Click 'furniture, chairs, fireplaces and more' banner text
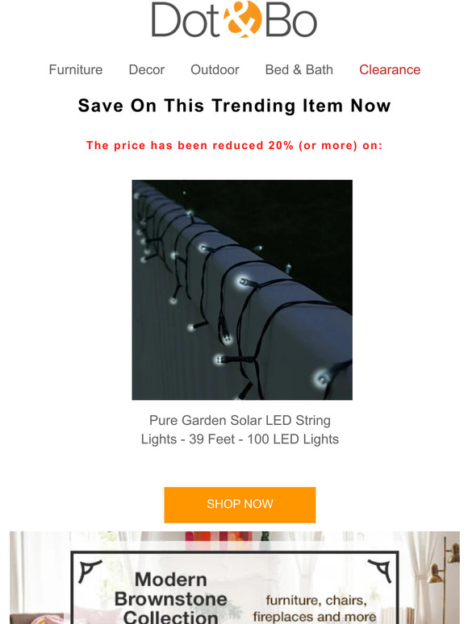The image size is (468, 624). (315, 609)
